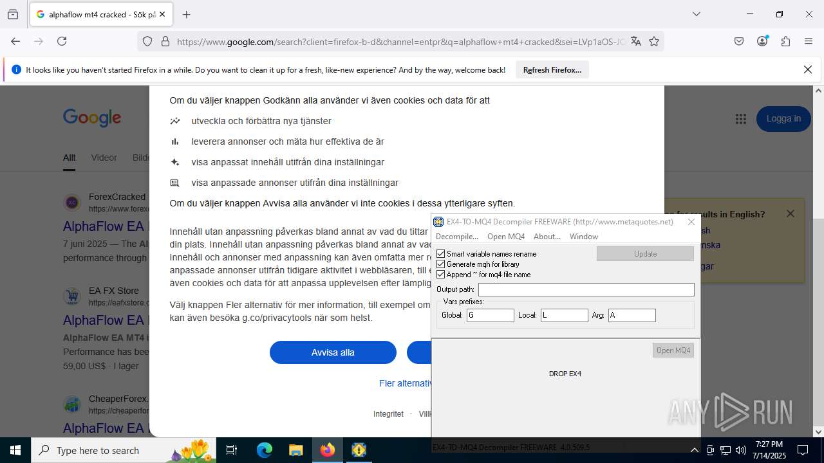The height and width of the screenshot is (463, 824).
Task: Close the English results suggestion box
Action: coord(791,213)
